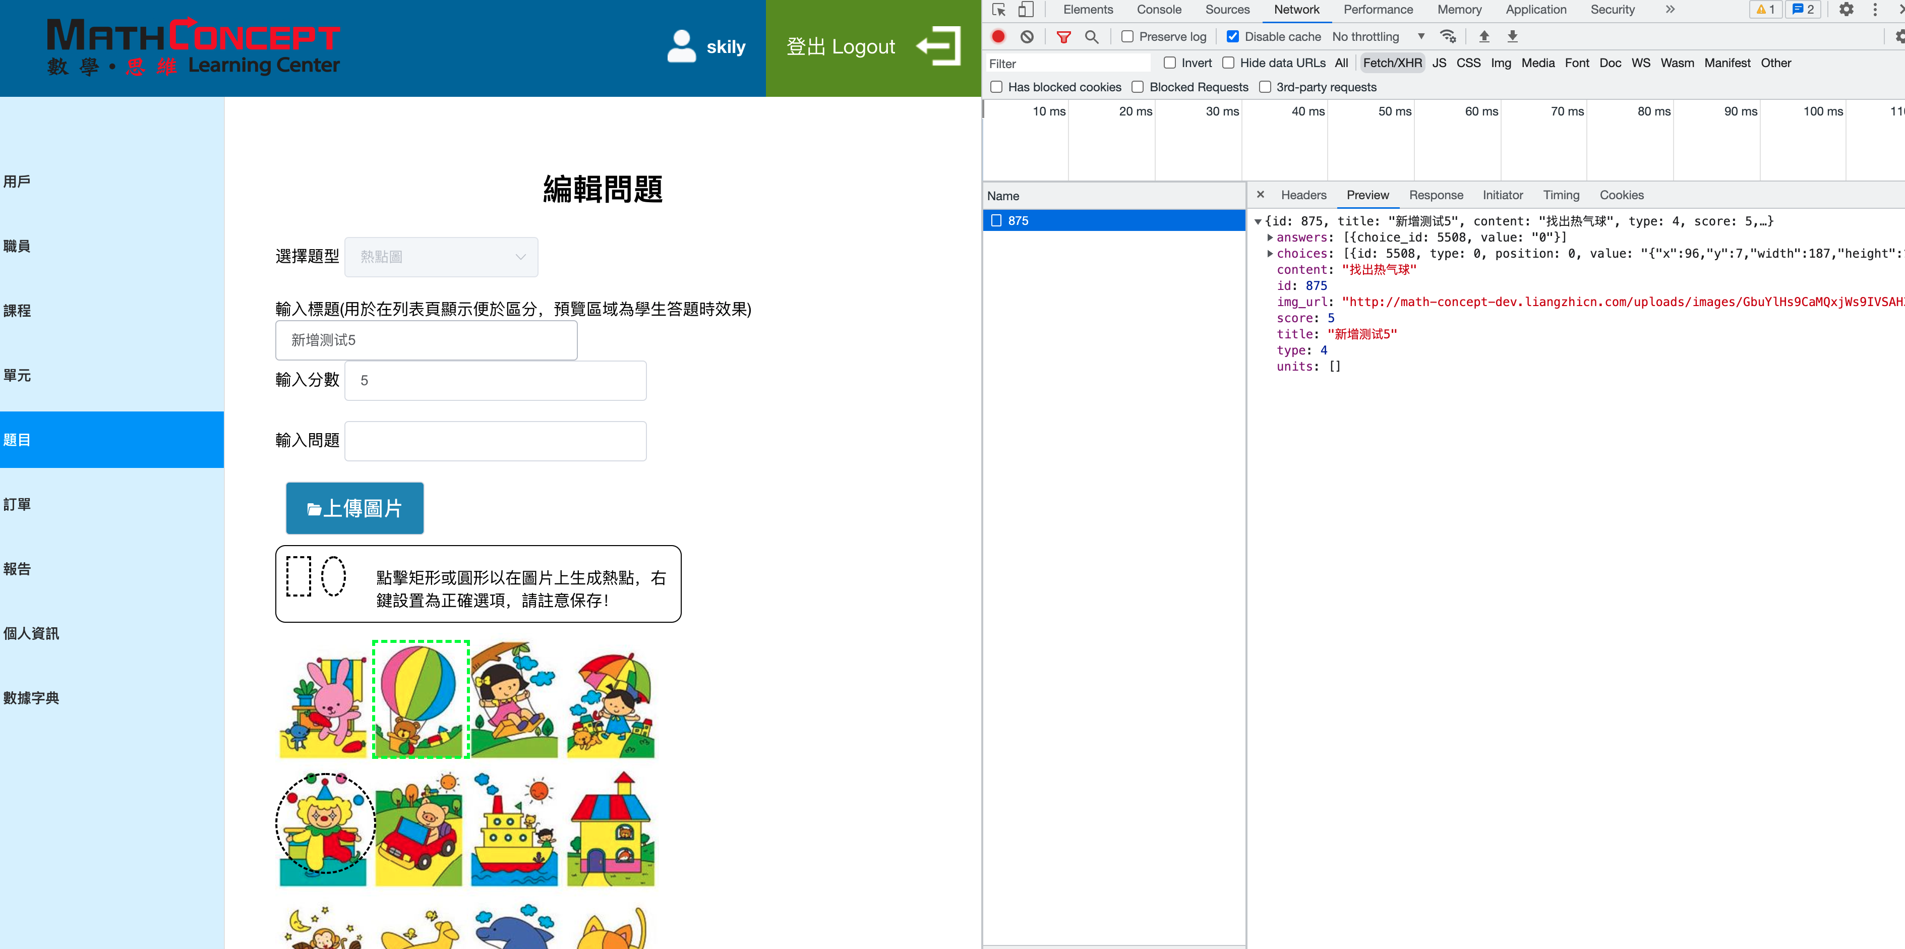The height and width of the screenshot is (949, 1905).
Task: Click the 輸入分數 score field
Action: coord(495,380)
